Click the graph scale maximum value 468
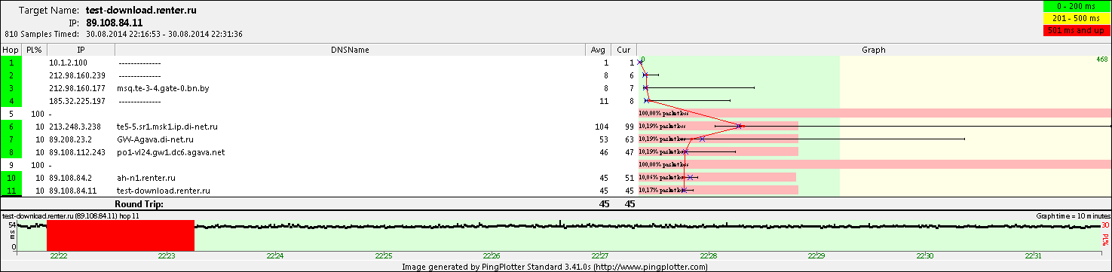 point(1103,60)
